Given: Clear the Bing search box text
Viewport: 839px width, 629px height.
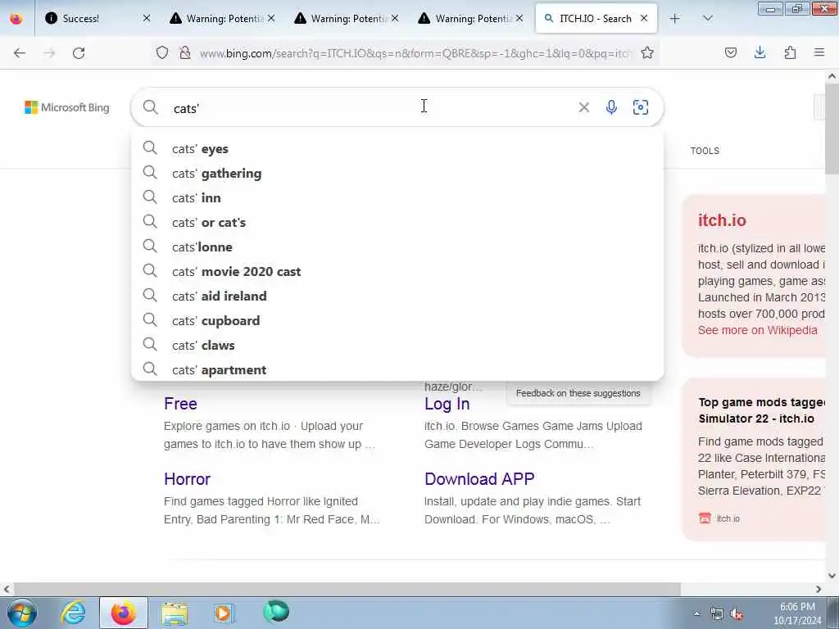Looking at the screenshot, I should tap(583, 107).
